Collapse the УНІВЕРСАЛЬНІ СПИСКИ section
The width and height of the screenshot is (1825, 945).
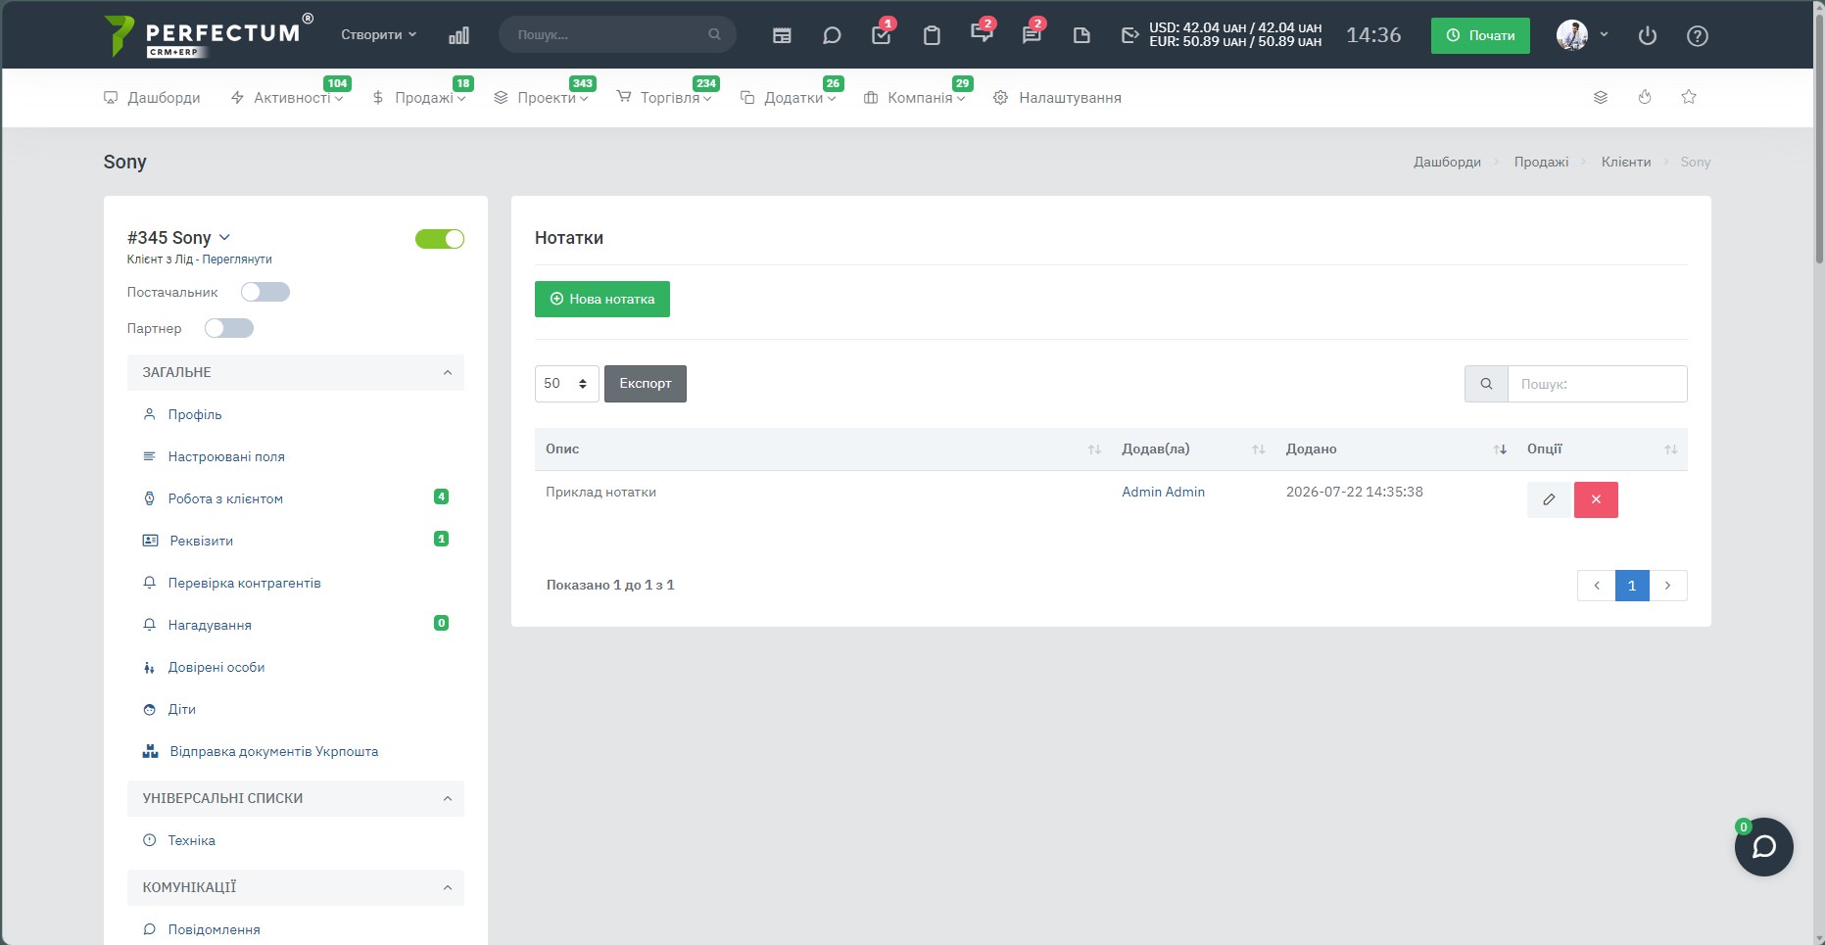point(296,798)
